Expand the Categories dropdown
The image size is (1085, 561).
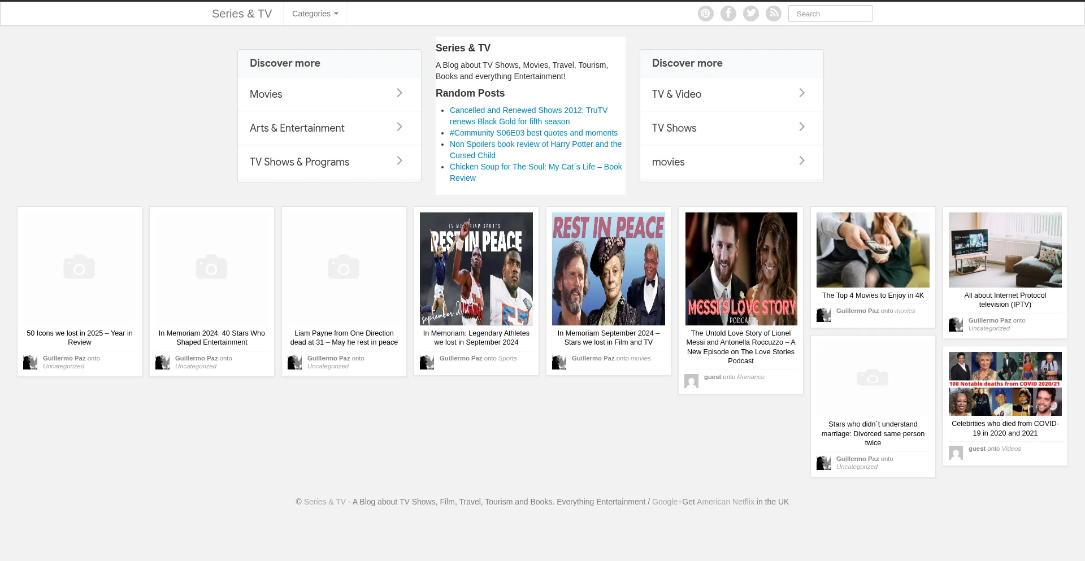[315, 14]
